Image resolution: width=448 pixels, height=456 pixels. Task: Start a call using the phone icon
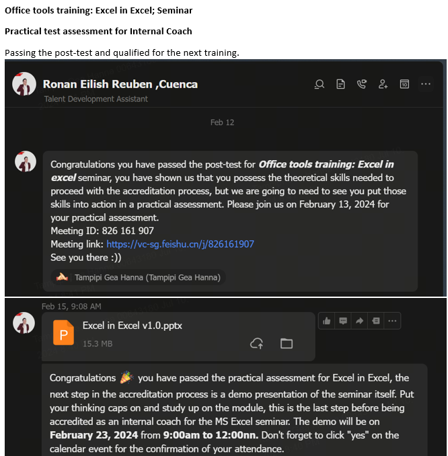362,84
